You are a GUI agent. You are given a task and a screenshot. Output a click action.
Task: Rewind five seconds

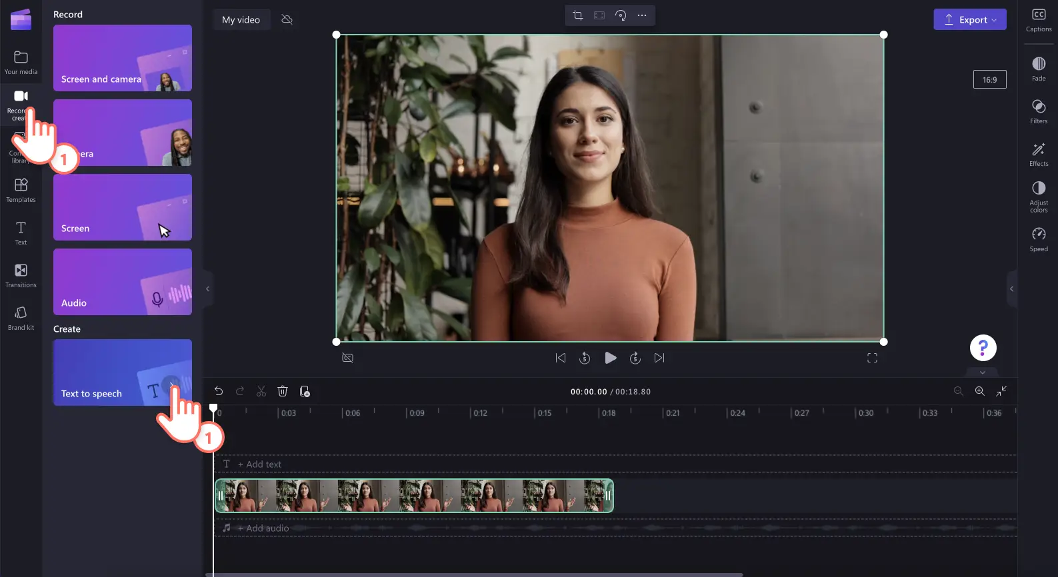point(585,358)
